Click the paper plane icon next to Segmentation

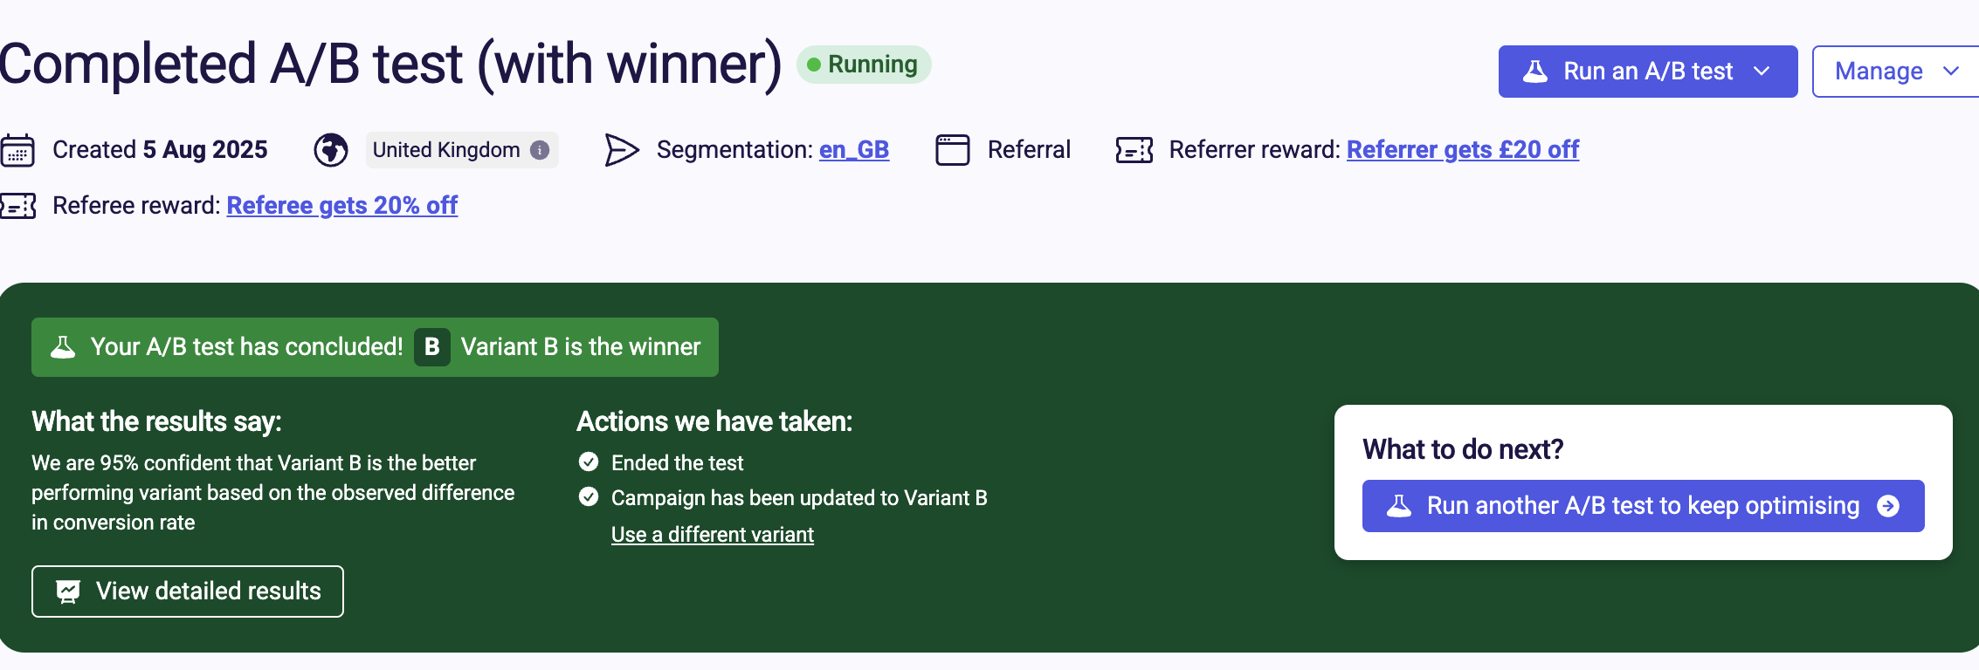[622, 149]
